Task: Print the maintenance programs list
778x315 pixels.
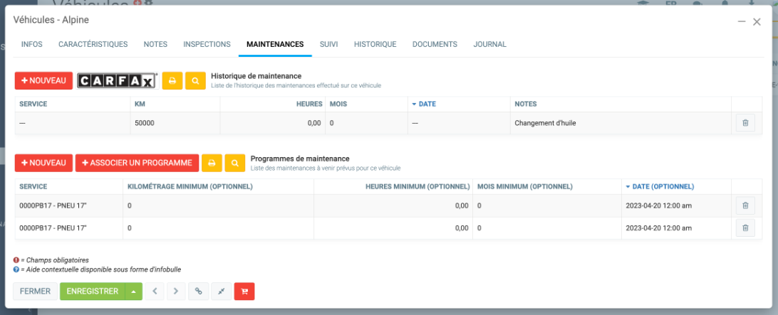Action: [211, 163]
